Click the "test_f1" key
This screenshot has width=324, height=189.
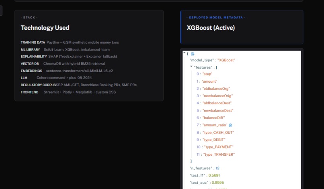tap(197, 175)
